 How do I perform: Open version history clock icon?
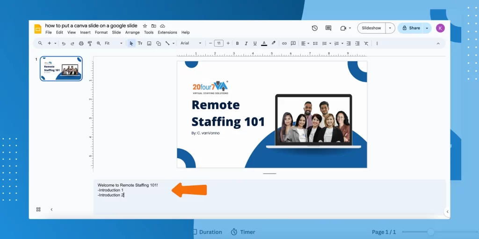click(315, 28)
